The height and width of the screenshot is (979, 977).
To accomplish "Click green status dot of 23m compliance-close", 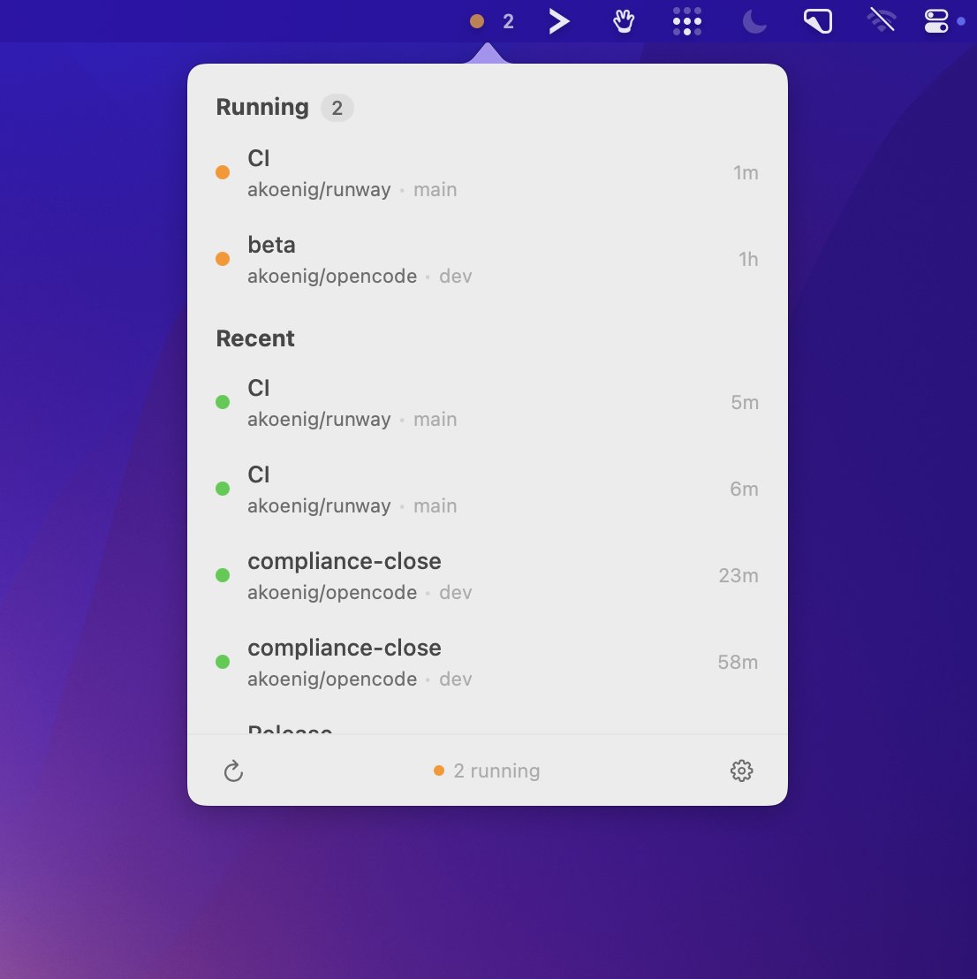I will 223,575.
